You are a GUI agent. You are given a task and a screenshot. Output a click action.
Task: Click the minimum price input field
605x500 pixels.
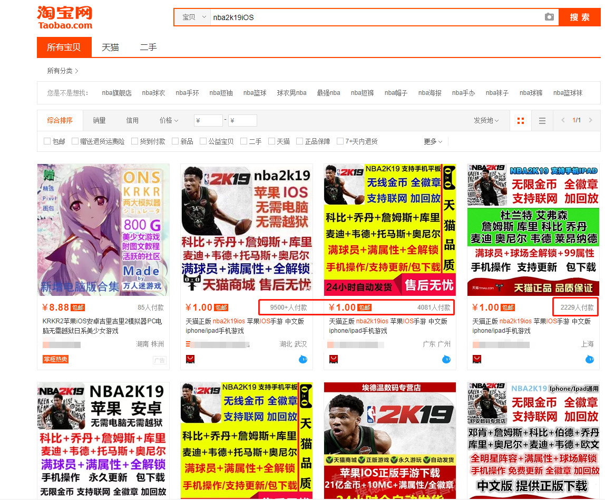[208, 120]
